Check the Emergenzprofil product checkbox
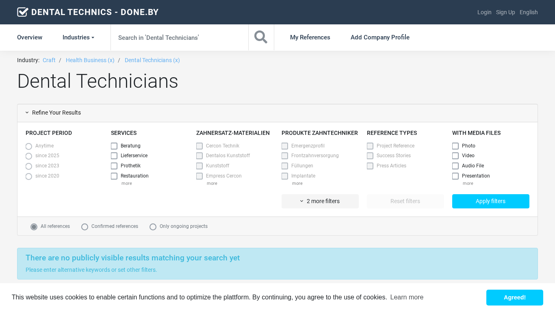This screenshot has height=312, width=555. click(x=285, y=146)
